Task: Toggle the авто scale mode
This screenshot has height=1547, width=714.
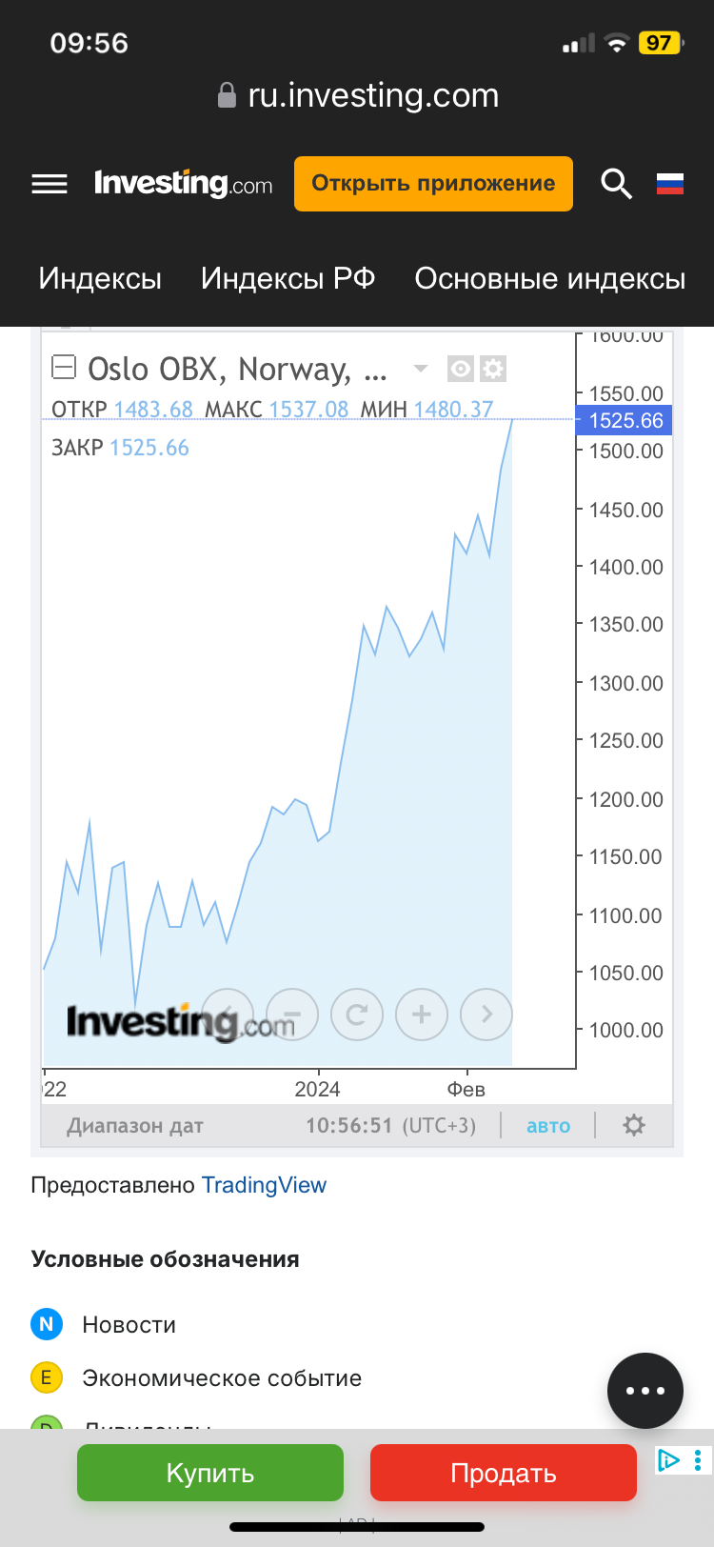Action: point(548,1126)
